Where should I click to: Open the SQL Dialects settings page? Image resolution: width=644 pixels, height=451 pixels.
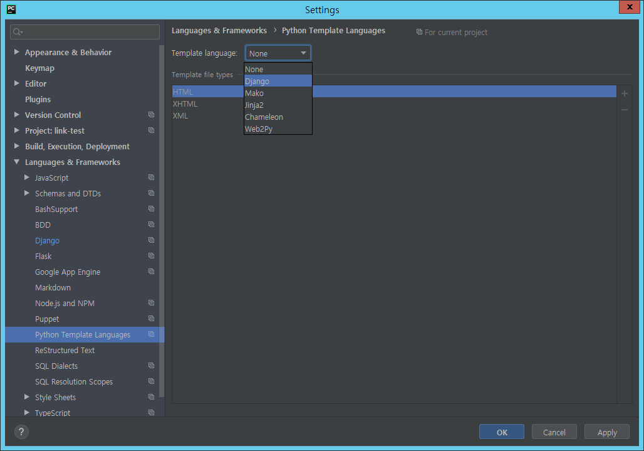(x=56, y=366)
